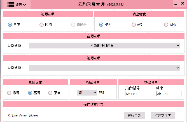This screenshot has height=127, width=187.
Task: Choose AVI output format
Action: point(137,25)
